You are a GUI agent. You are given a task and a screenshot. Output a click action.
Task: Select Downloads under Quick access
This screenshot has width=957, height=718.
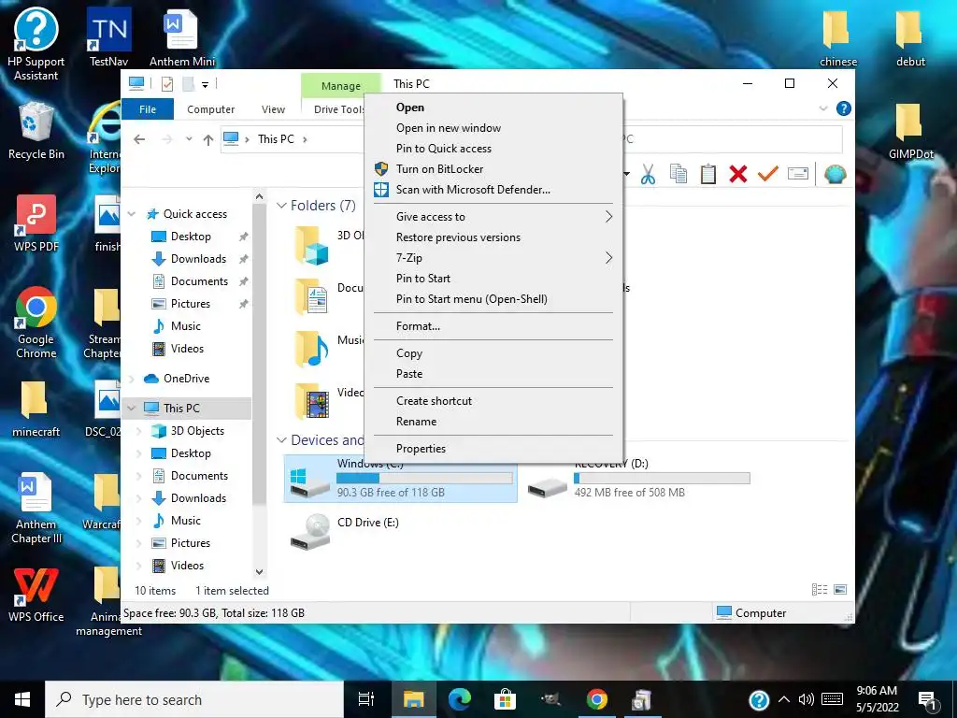[198, 259]
